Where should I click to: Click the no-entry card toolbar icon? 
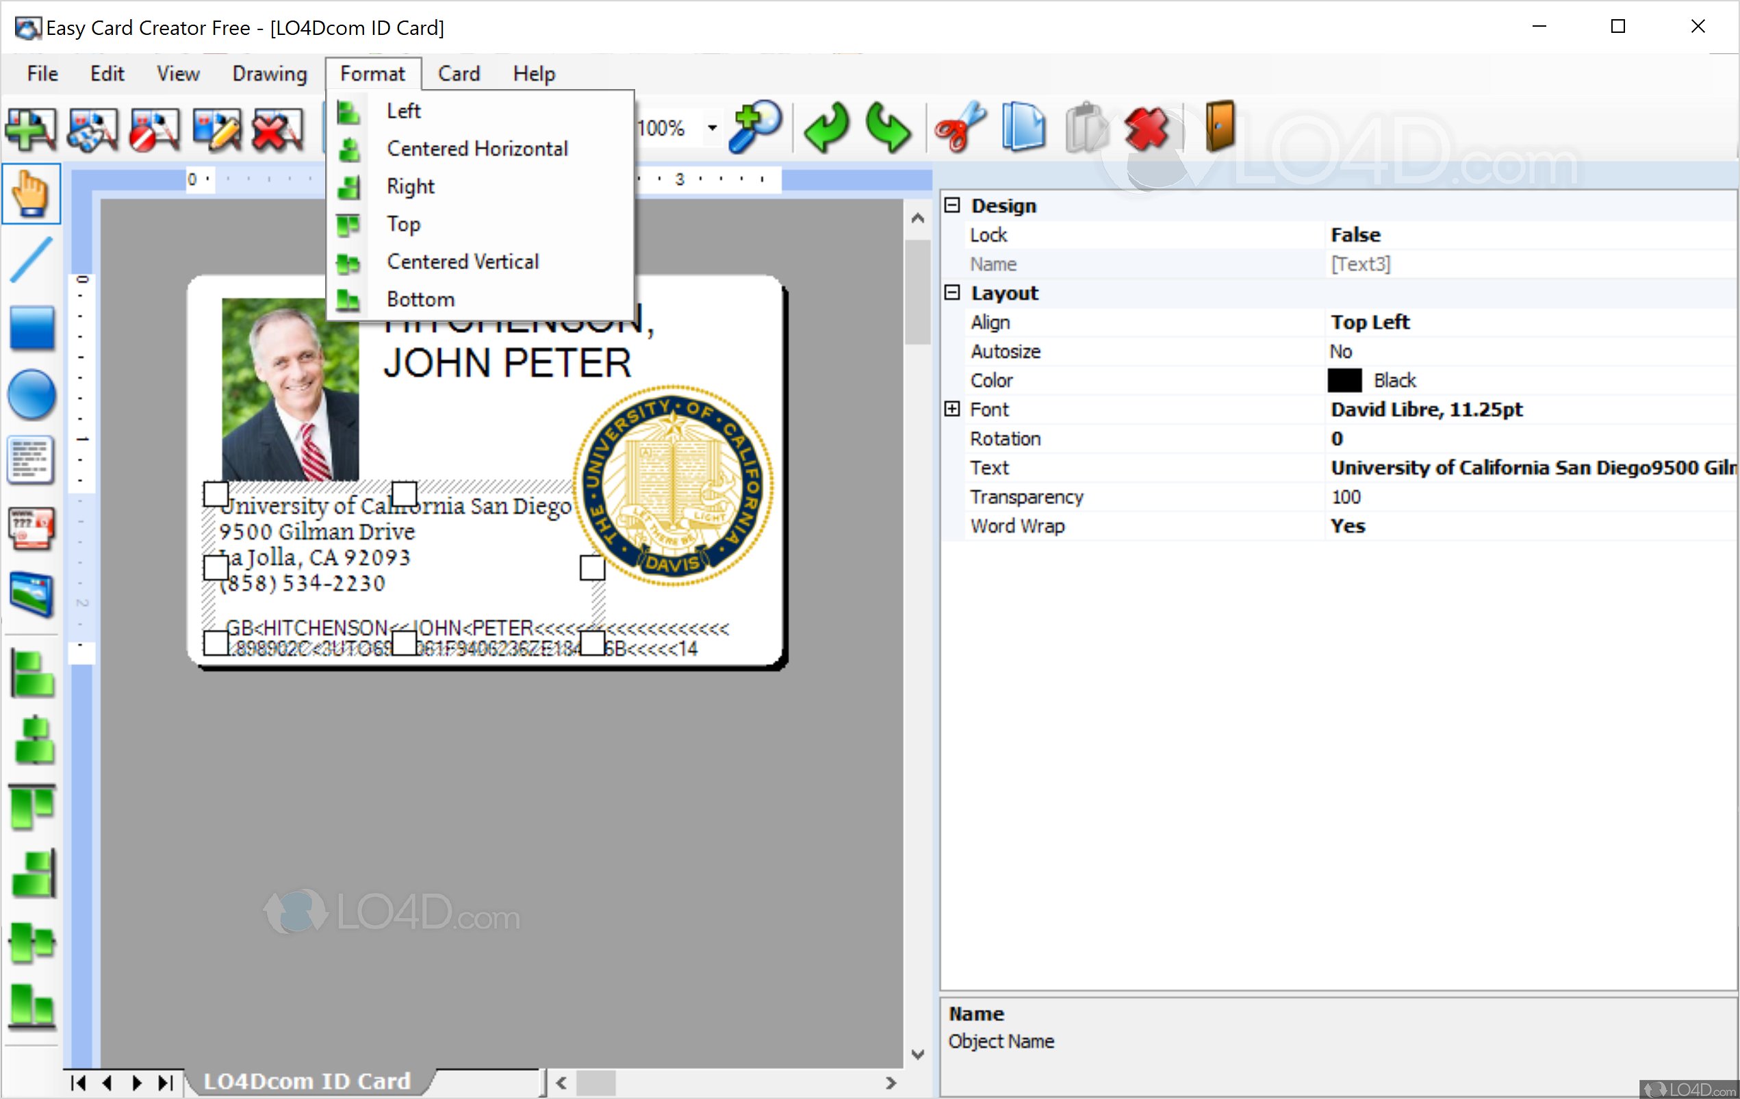point(155,129)
